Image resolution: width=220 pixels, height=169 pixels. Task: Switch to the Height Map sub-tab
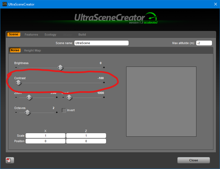(x=32, y=50)
